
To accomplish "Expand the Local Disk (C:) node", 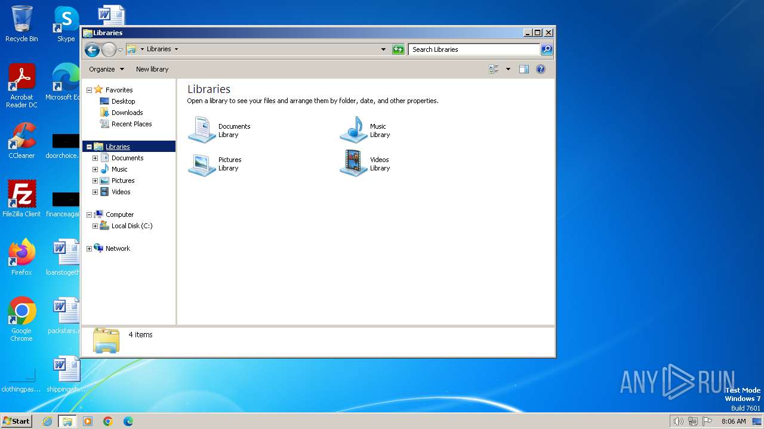I will tap(95, 226).
